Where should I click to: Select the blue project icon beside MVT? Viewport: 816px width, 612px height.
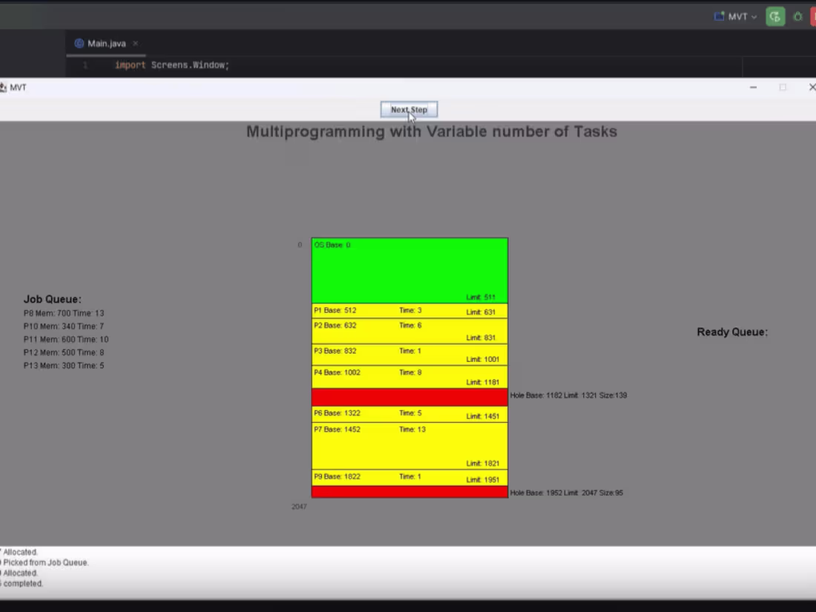[718, 16]
